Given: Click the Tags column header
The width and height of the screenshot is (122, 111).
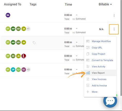Looking at the screenshot, I should click(x=33, y=4).
